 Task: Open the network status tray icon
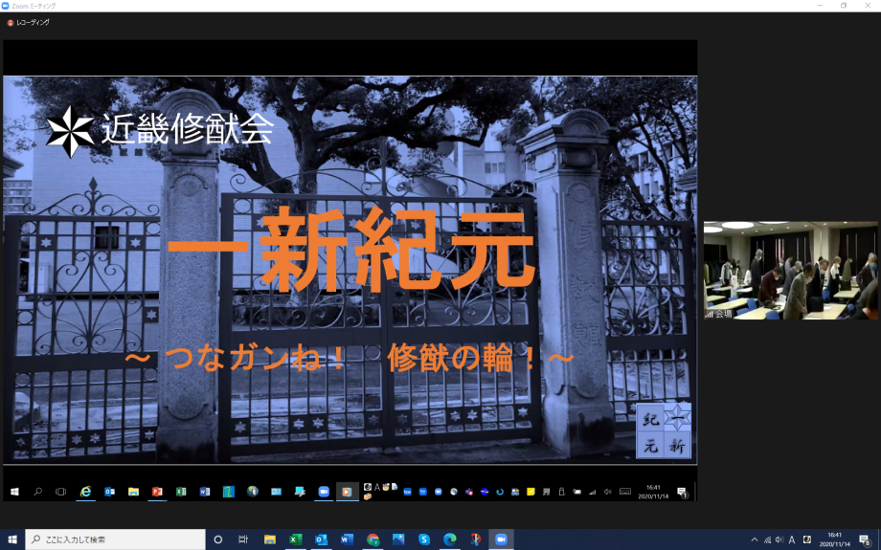(767, 539)
